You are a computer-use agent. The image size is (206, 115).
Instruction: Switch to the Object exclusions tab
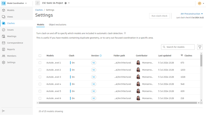tap(57, 25)
